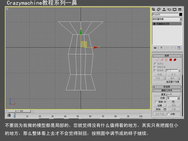Click the 收缩 button

click(x=160, y=75)
